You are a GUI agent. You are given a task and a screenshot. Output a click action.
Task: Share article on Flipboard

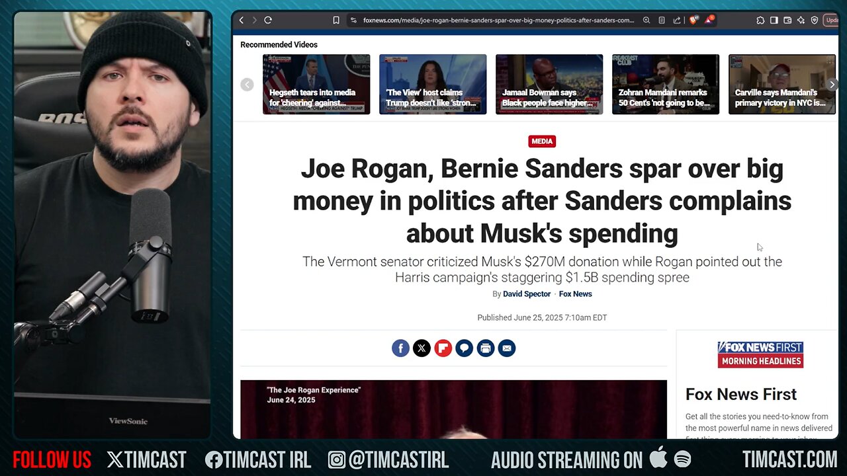[x=443, y=348]
